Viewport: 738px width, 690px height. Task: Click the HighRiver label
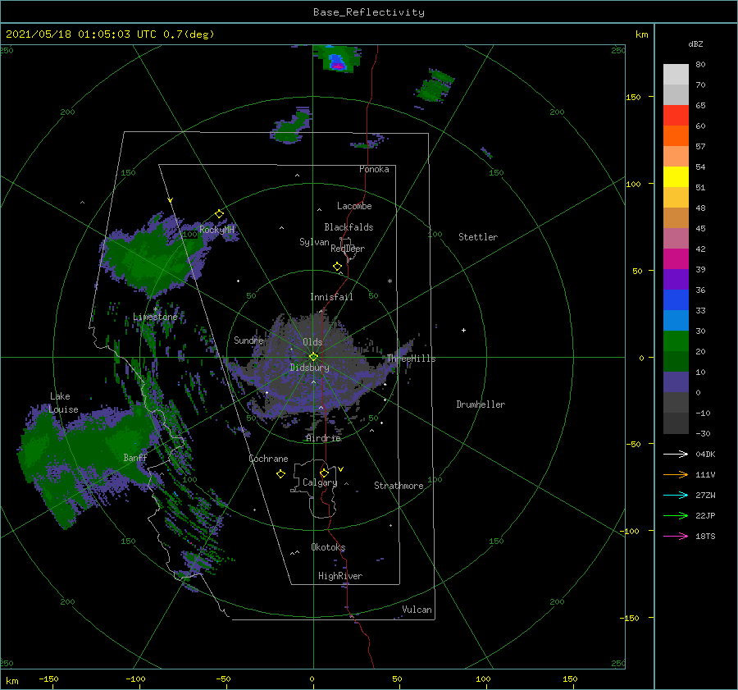point(340,576)
